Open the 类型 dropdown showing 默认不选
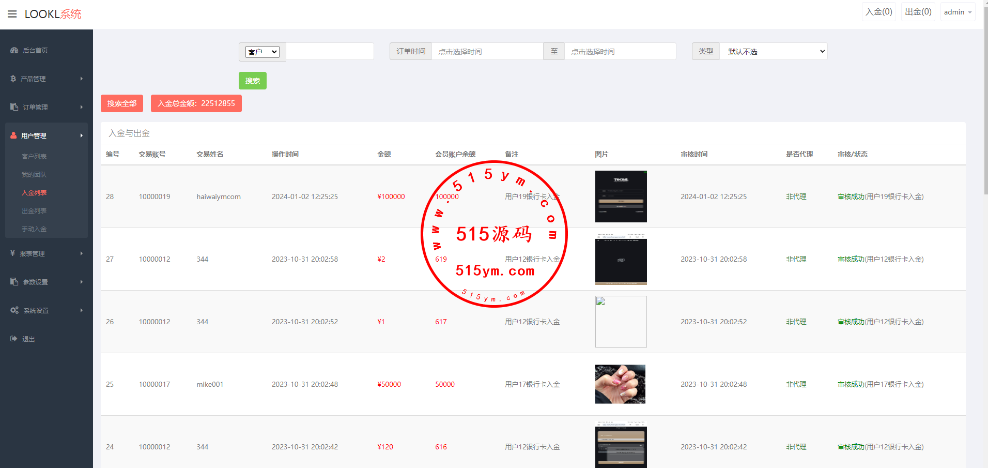Viewport: 988px width, 468px height. pos(773,52)
